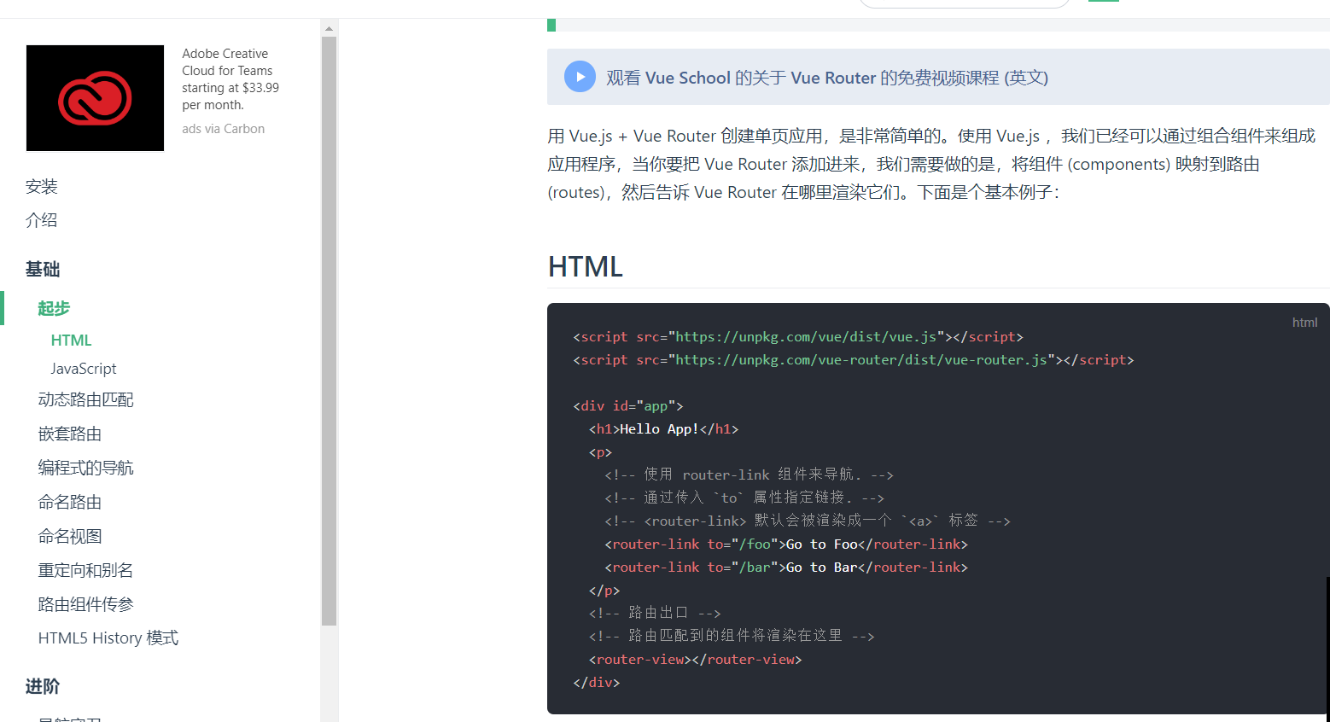
Task: Click the intro paragraph starting 用 Vue.js + Vue Router
Action: coord(931,164)
